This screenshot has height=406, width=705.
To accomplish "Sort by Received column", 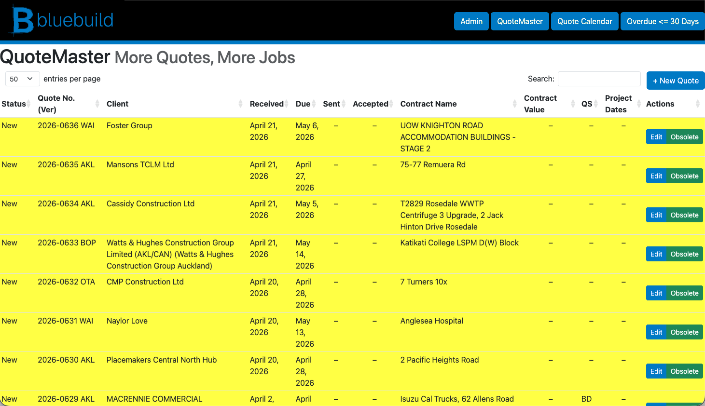I will click(269, 104).
